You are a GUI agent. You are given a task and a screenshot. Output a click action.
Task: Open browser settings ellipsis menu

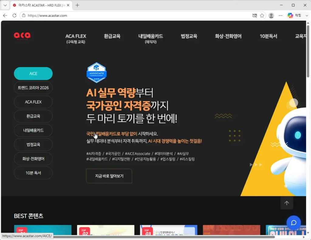click(280, 15)
